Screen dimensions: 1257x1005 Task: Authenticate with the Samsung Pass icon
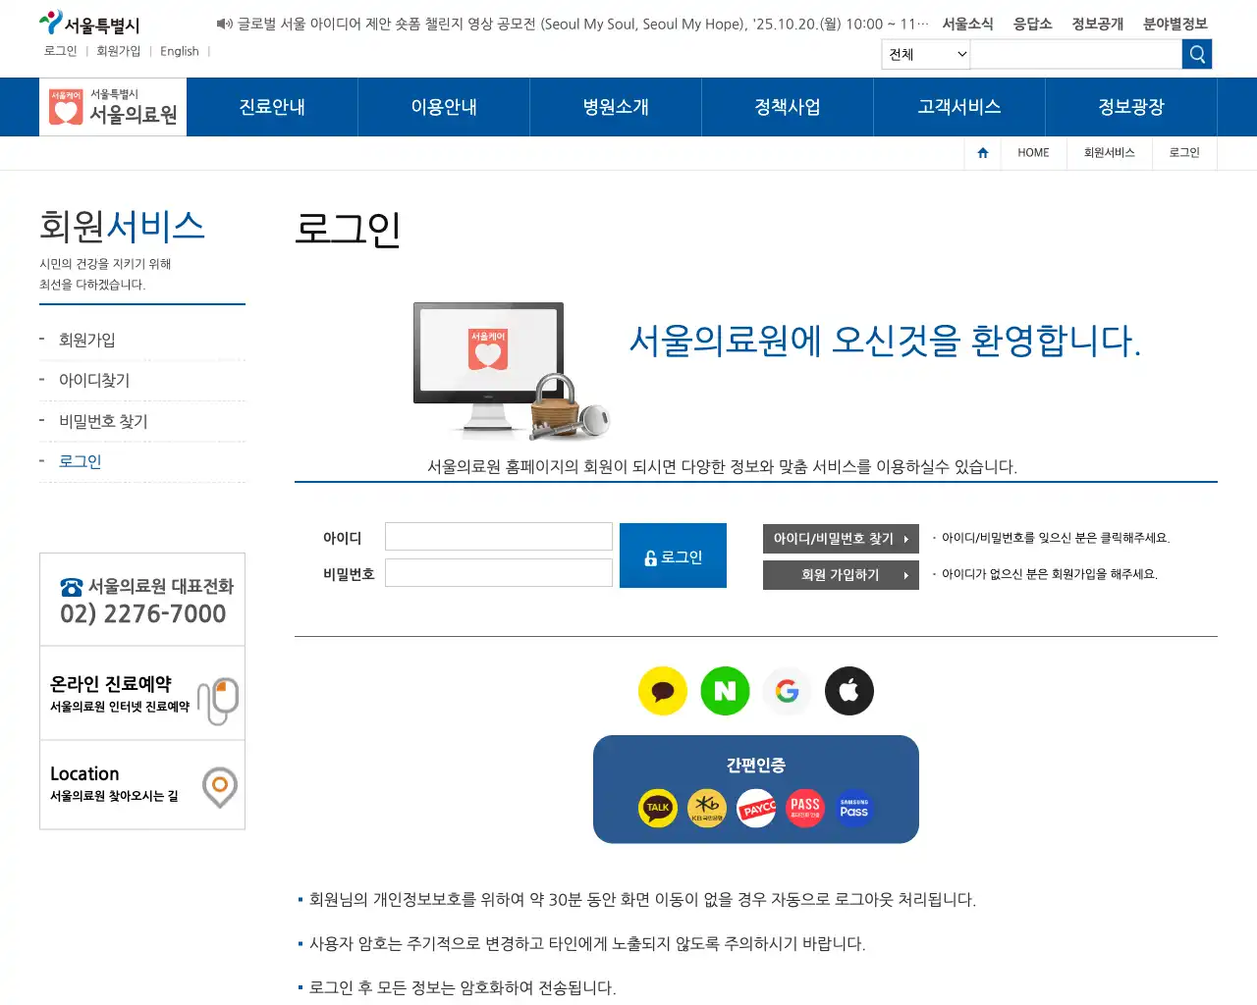click(853, 808)
